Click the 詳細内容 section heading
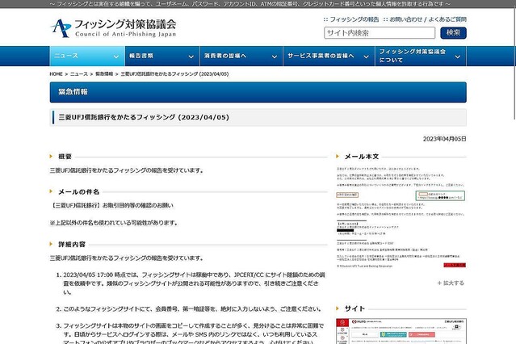The image size is (516, 344). click(x=72, y=244)
